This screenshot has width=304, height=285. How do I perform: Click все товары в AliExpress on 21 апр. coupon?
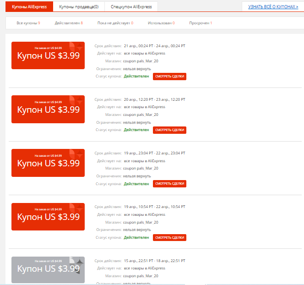point(144,53)
